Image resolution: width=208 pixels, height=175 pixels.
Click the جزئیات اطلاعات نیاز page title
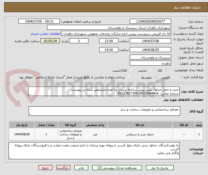pos(187,7)
